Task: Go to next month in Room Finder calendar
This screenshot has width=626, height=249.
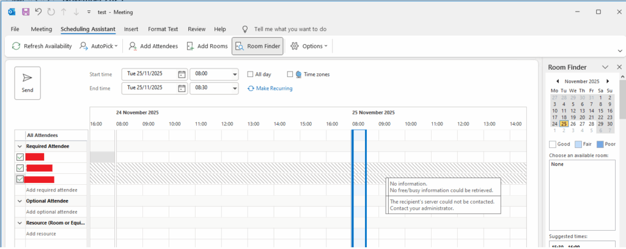Action: tap(607, 81)
